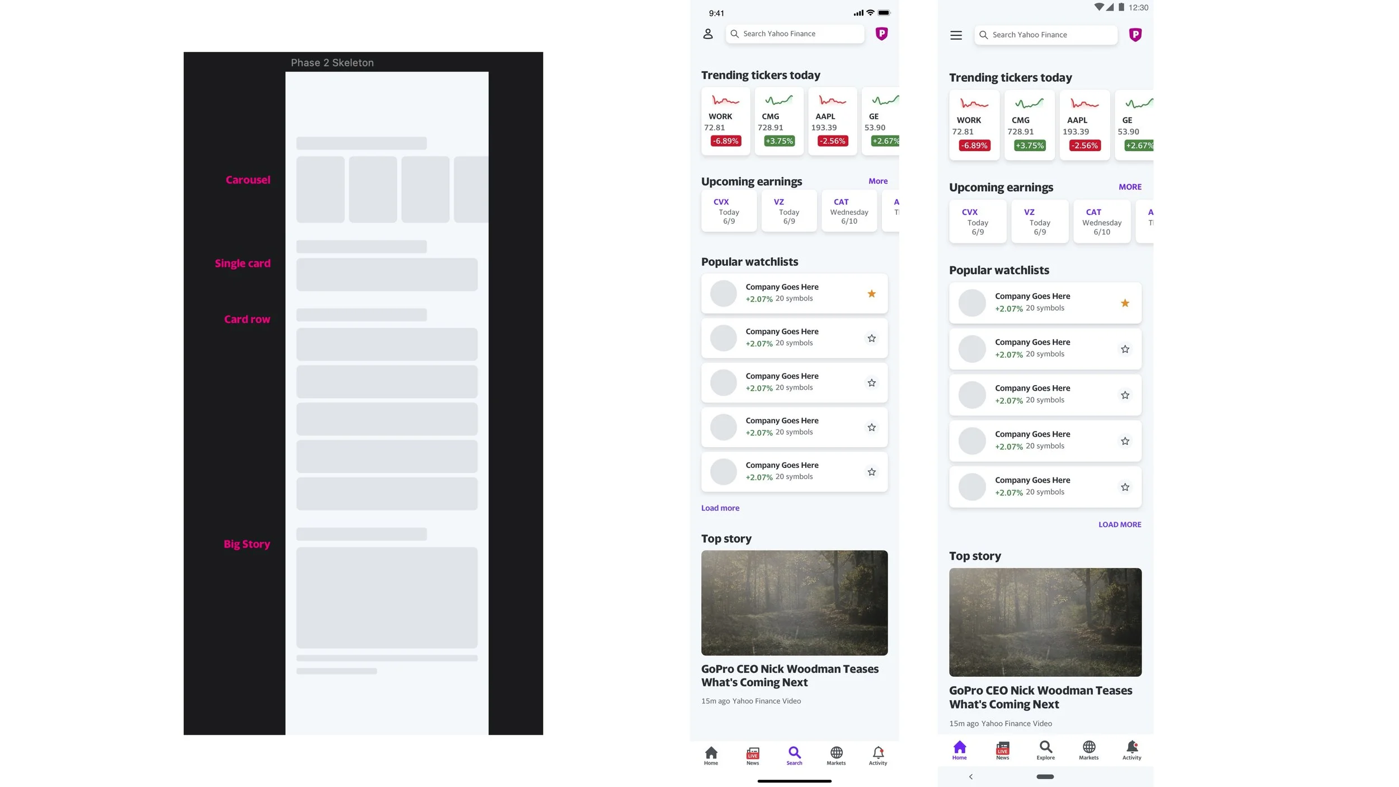Star the second watchlist in iOS mockup
This screenshot has width=1399, height=787.
point(871,338)
